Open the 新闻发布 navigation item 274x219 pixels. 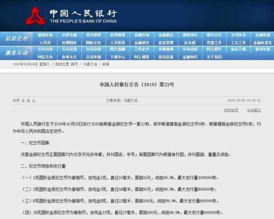(x=45, y=35)
